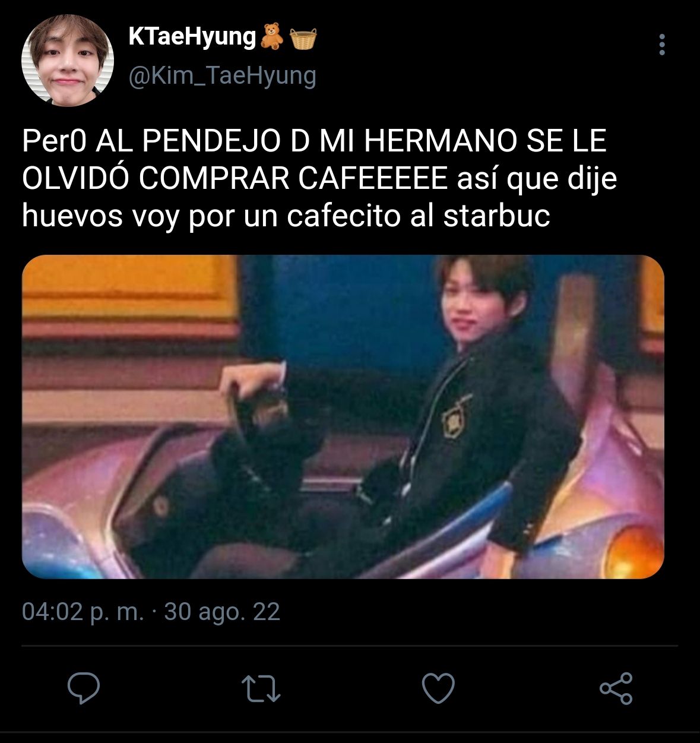
Task: Click the 04:02 p. m. timestamp
Action: [x=83, y=611]
